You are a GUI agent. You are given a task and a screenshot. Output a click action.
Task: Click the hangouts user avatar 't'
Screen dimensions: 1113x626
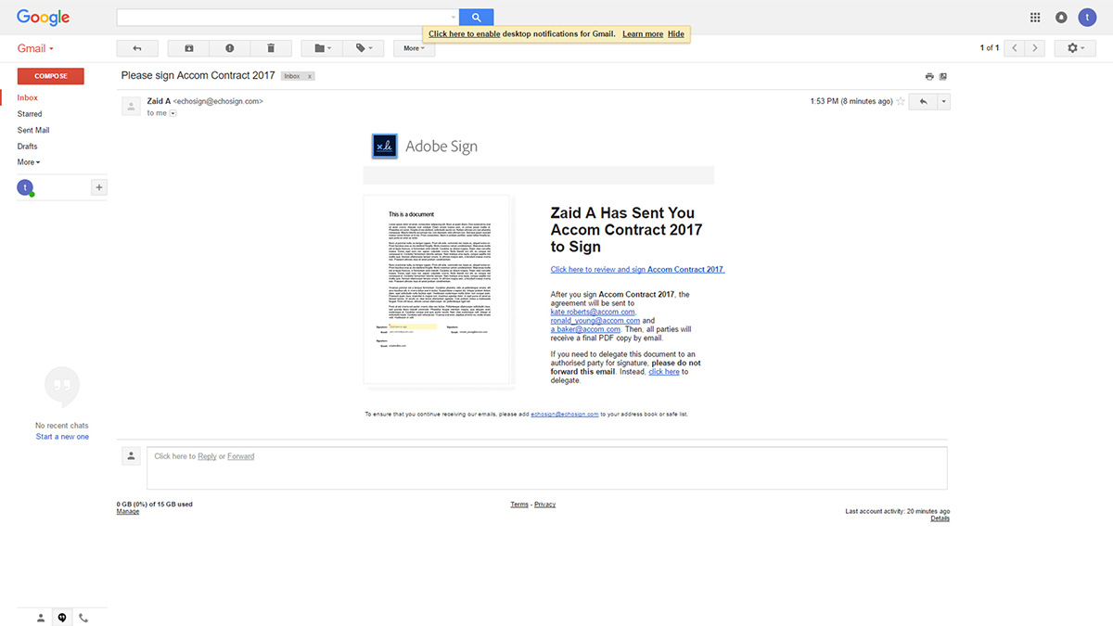tap(25, 187)
